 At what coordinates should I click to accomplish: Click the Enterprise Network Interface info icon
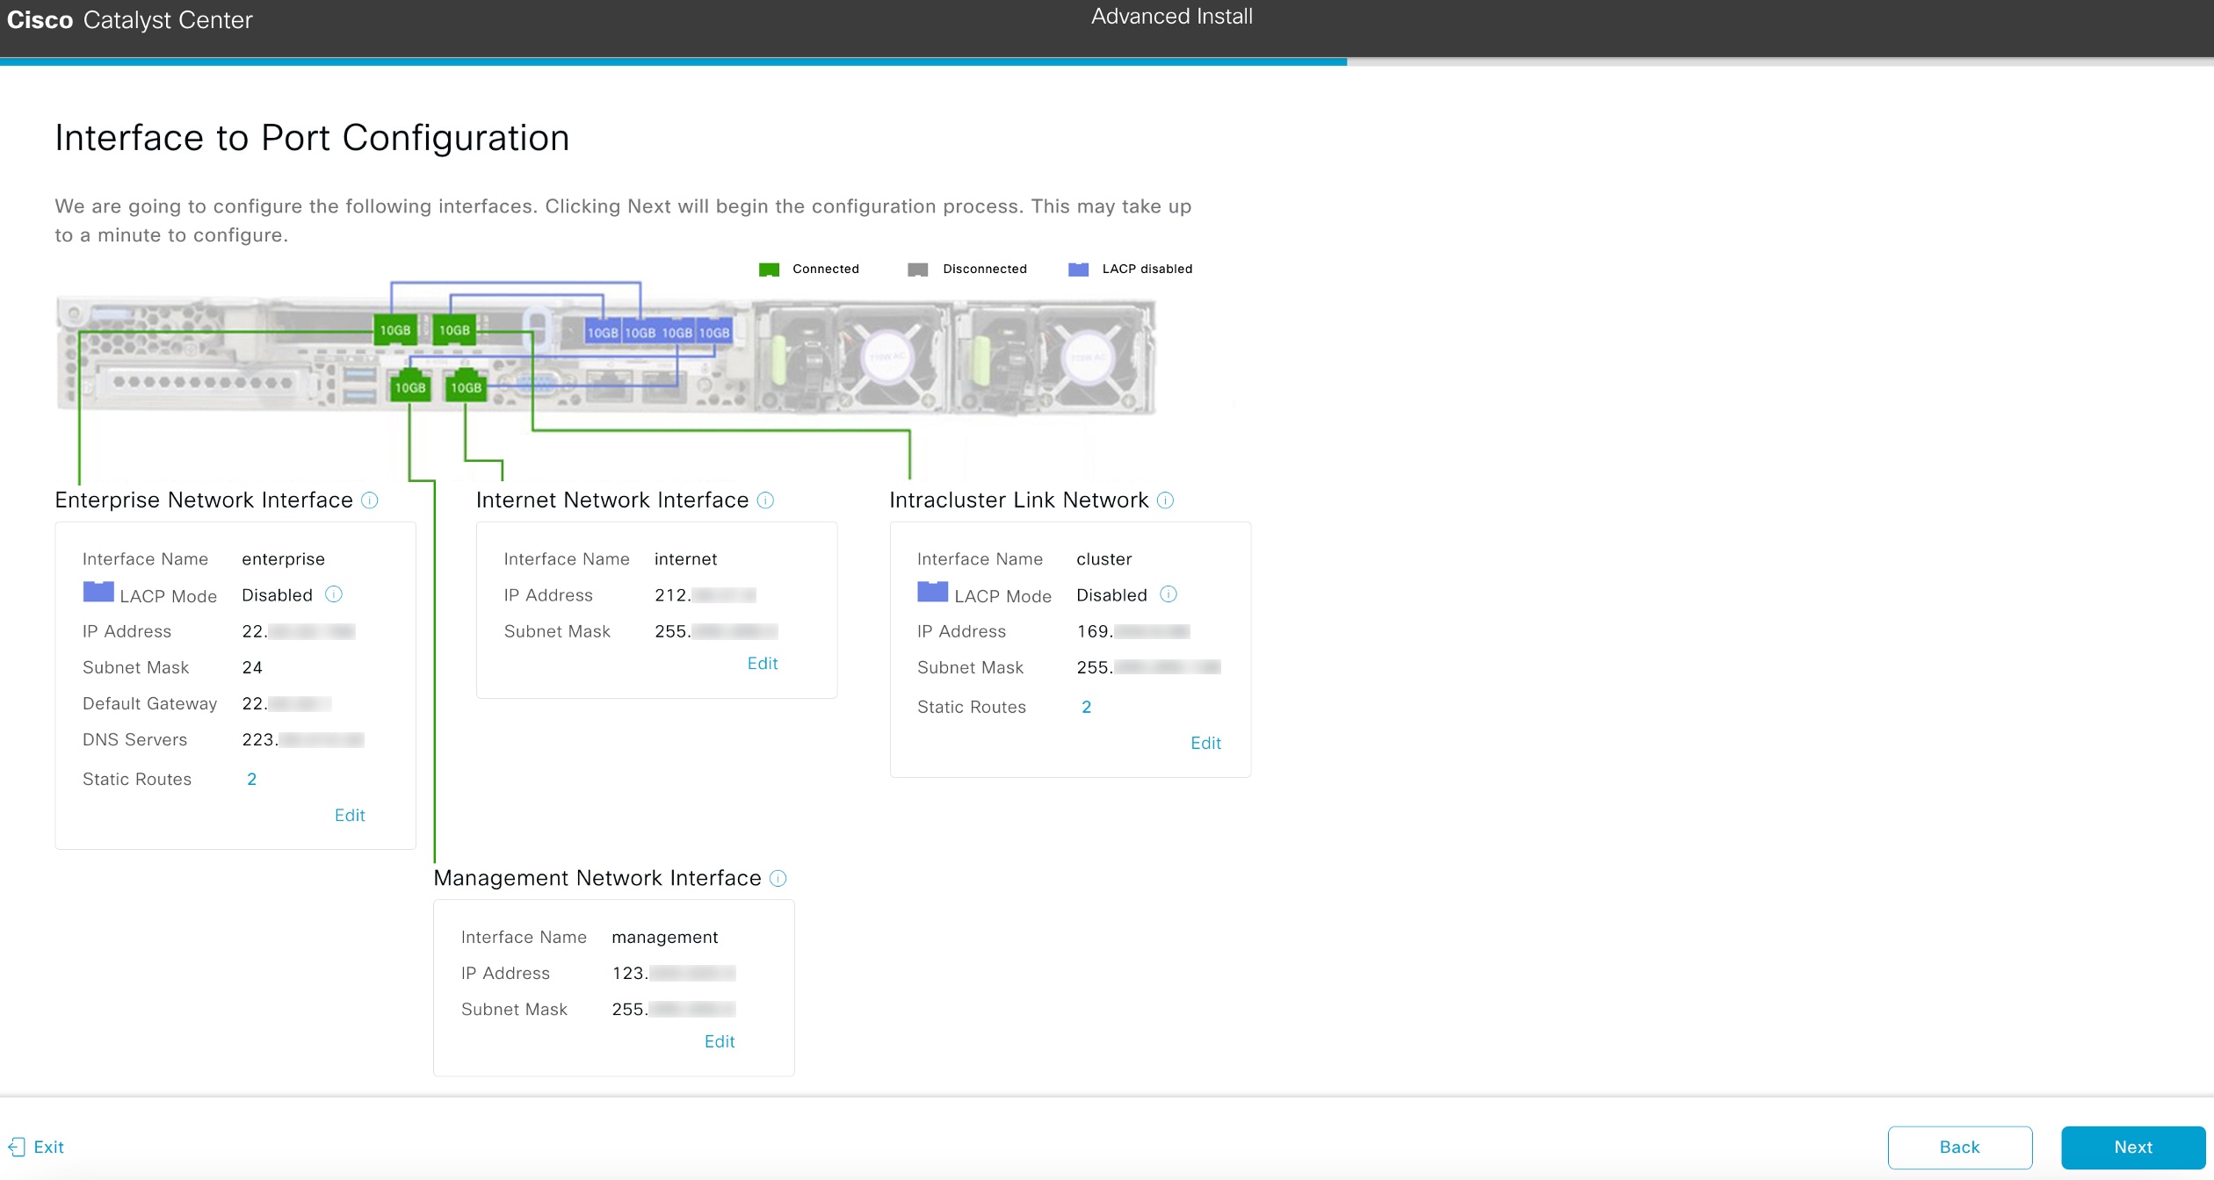click(x=370, y=500)
